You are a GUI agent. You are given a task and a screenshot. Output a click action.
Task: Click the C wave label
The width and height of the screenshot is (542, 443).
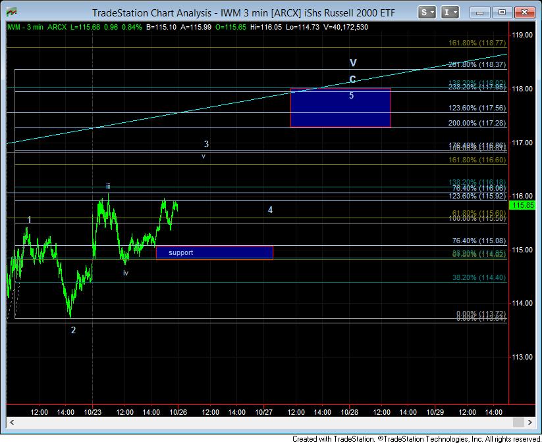[x=352, y=80]
